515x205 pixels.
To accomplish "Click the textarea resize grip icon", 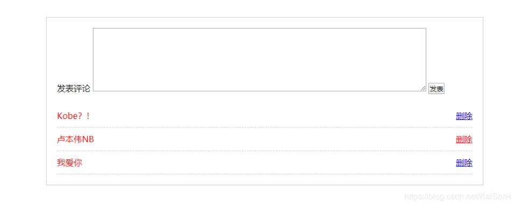I will (423, 88).
